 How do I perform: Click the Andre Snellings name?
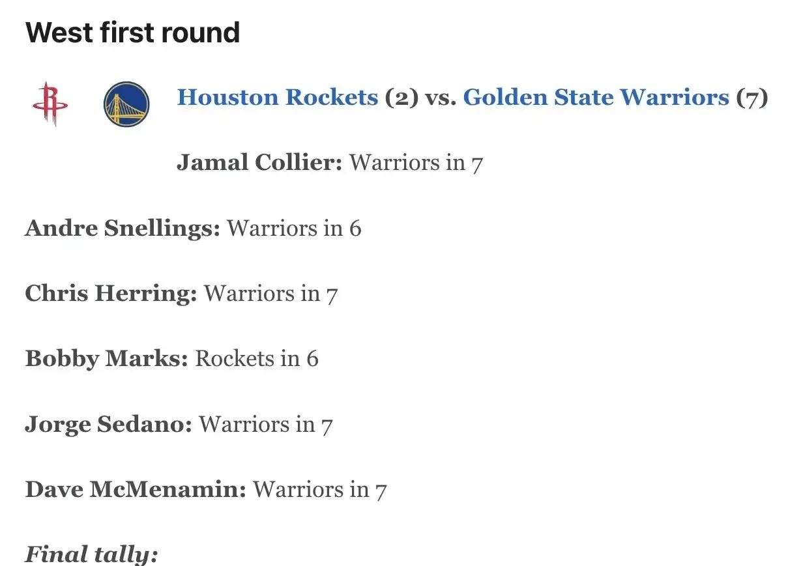pyautogui.click(x=123, y=229)
